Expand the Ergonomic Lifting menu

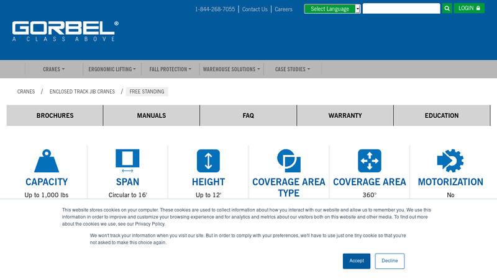112,69
